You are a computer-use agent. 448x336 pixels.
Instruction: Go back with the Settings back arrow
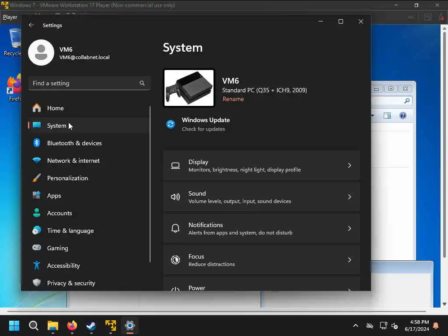coord(31,25)
